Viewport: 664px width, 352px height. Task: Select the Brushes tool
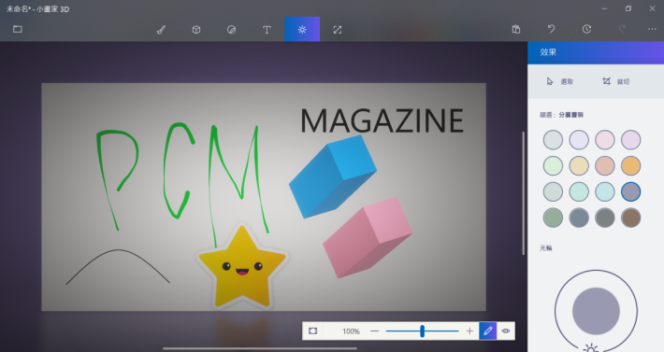(x=161, y=30)
